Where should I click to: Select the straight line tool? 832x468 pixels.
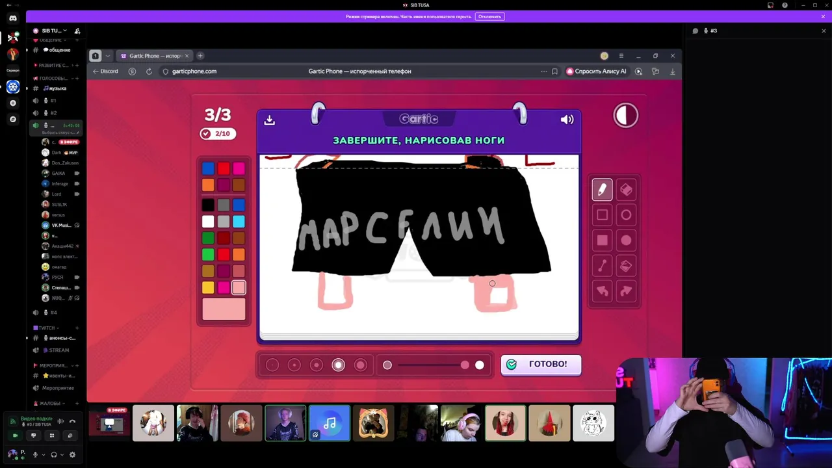coord(602,266)
